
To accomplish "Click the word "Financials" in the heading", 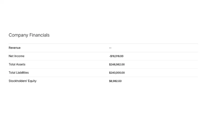I will (39, 35).
